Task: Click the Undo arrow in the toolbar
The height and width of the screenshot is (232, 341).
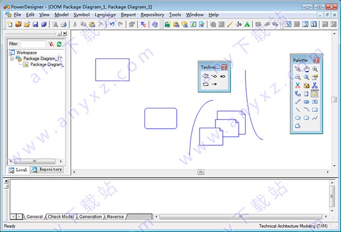Action: [x=112, y=24]
